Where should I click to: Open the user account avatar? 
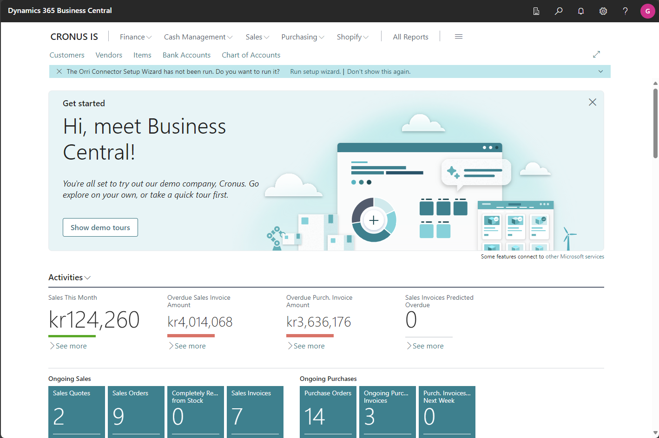(647, 11)
